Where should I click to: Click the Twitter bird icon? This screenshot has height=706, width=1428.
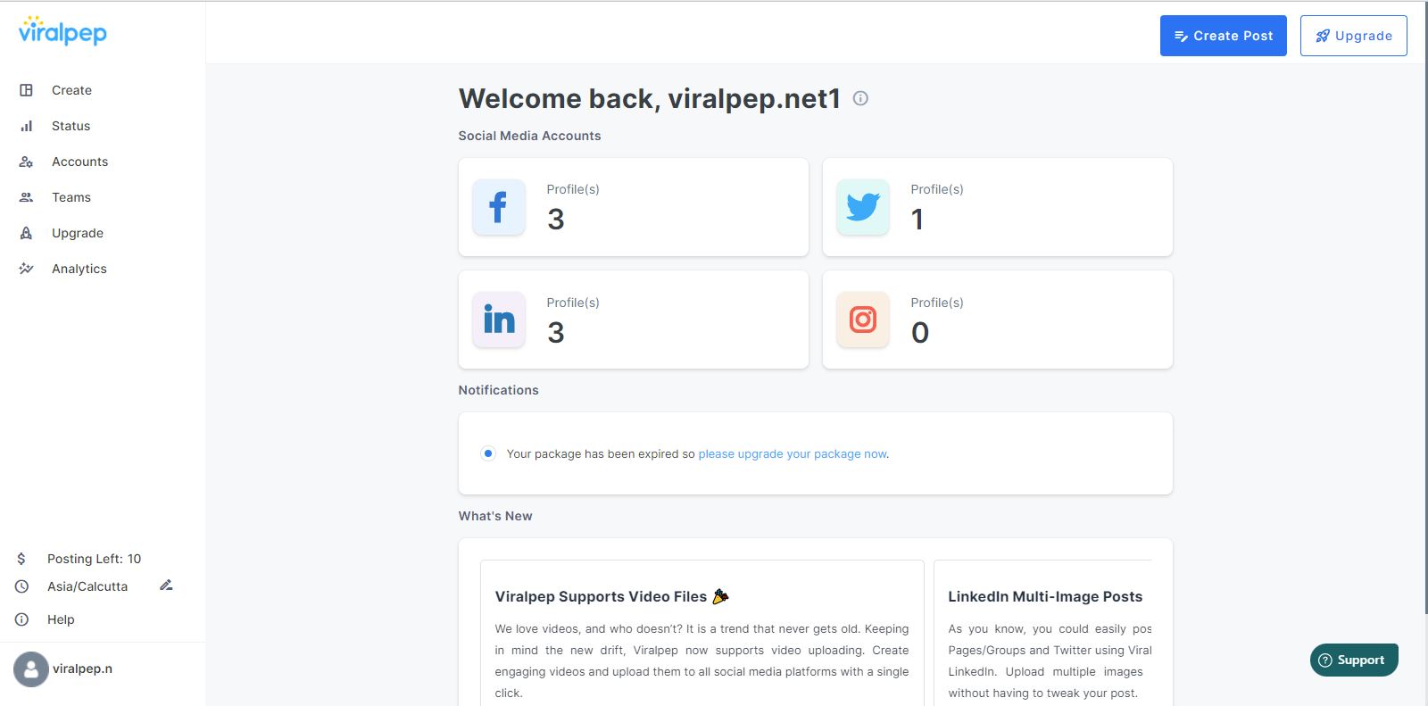coord(863,207)
